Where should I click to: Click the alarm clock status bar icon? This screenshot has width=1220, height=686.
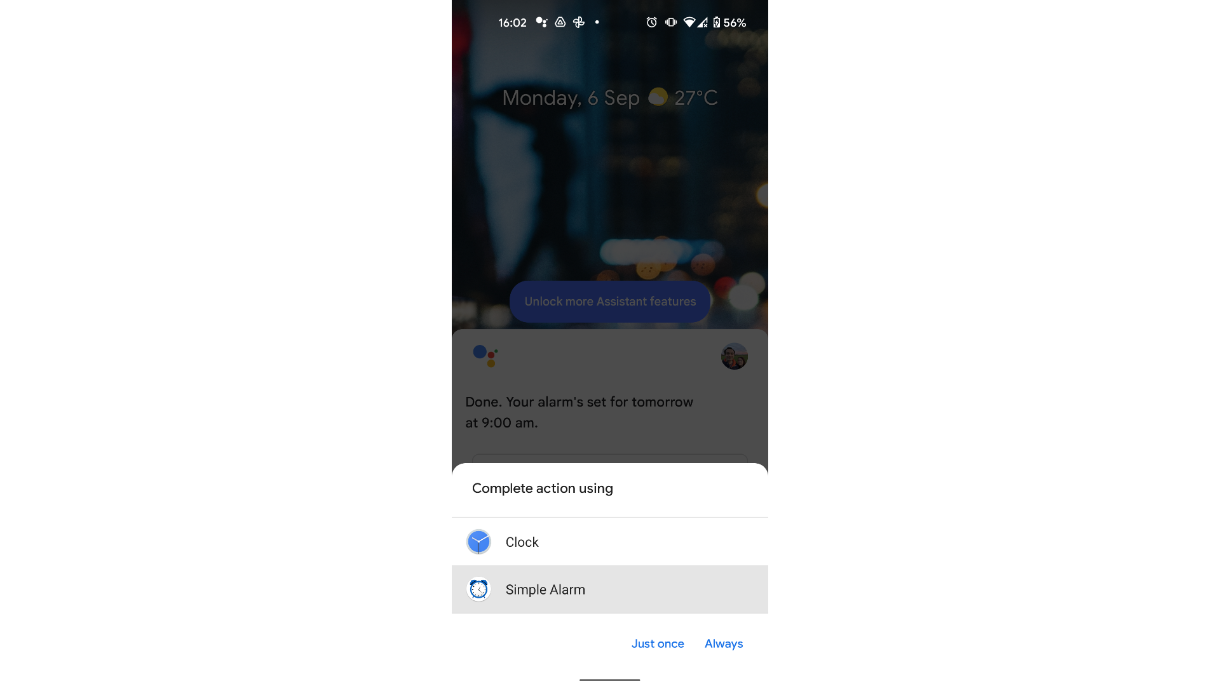[x=651, y=23]
